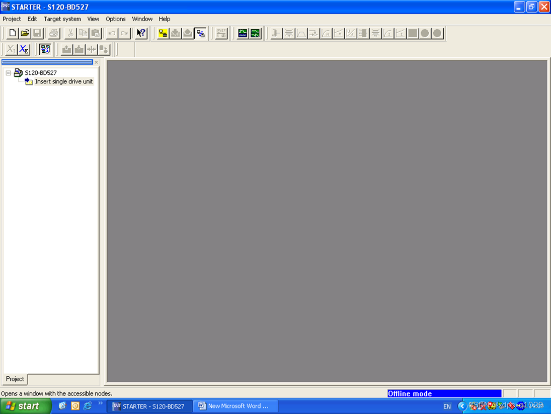Click the Download project to target icon

point(175,33)
